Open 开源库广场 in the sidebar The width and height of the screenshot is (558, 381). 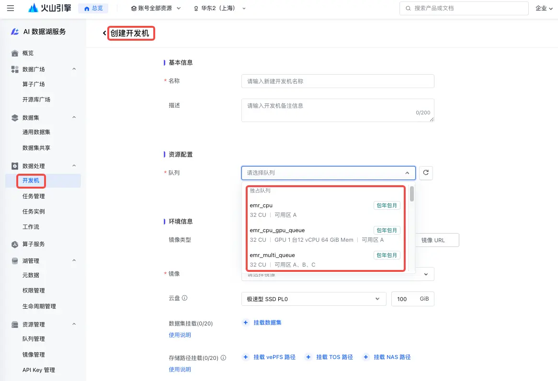click(36, 100)
